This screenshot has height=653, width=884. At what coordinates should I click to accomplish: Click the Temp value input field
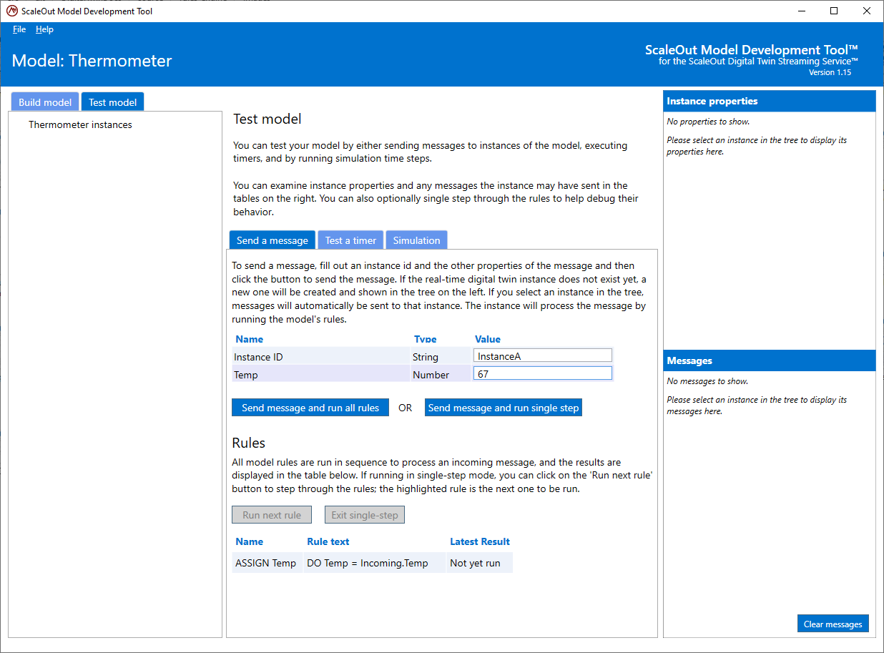[x=543, y=373]
